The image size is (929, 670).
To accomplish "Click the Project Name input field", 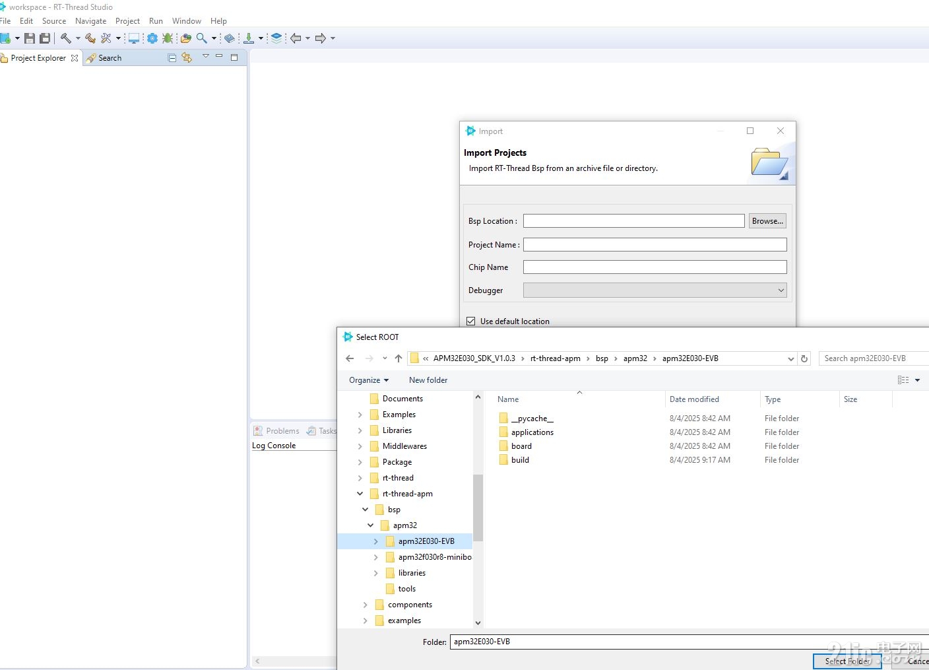I will click(x=655, y=245).
